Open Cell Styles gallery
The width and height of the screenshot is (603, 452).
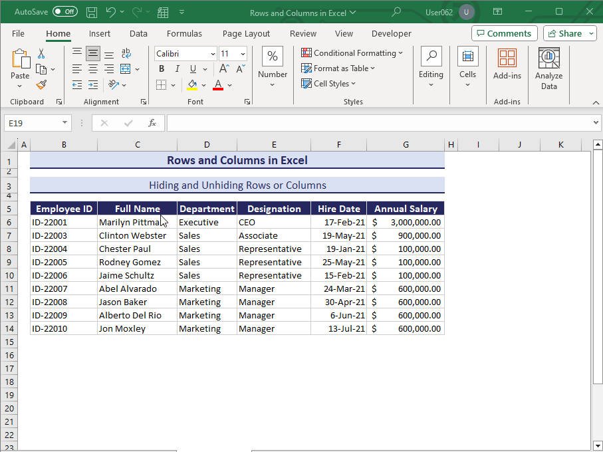pyautogui.click(x=328, y=83)
